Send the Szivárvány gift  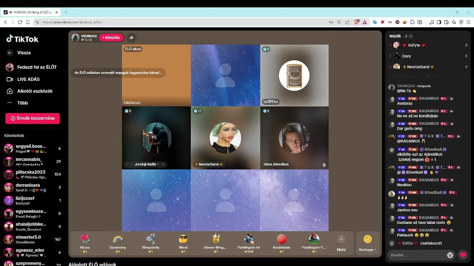(x=117, y=243)
